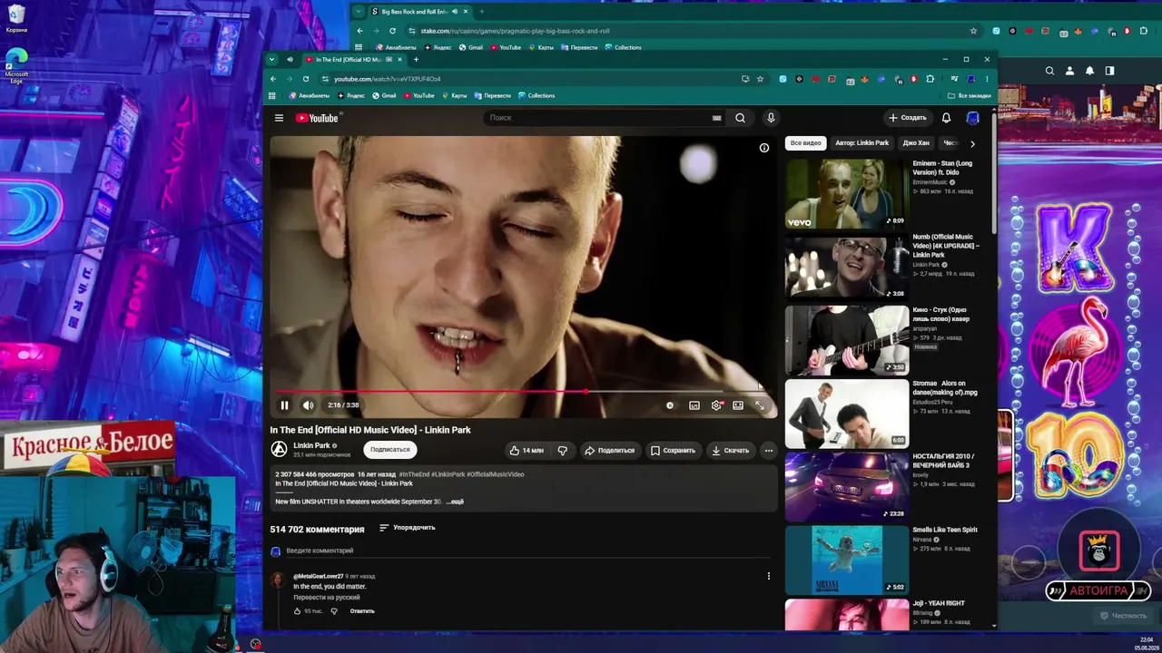Viewport: 1162px width, 653px height.
Task: Select the Автор: Linkin Park chip
Action: [862, 143]
